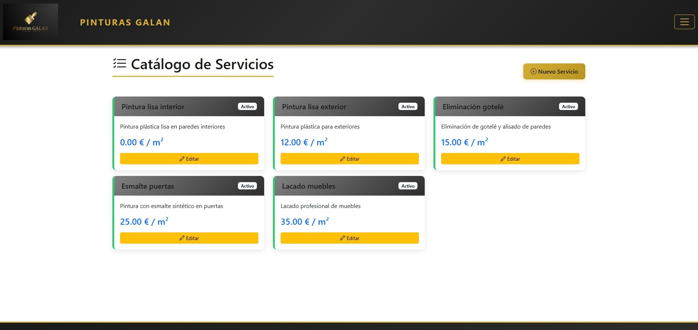Screen dimensions: 698x330
Task: Open the Pintura lisa interior card title
Action: (153, 107)
